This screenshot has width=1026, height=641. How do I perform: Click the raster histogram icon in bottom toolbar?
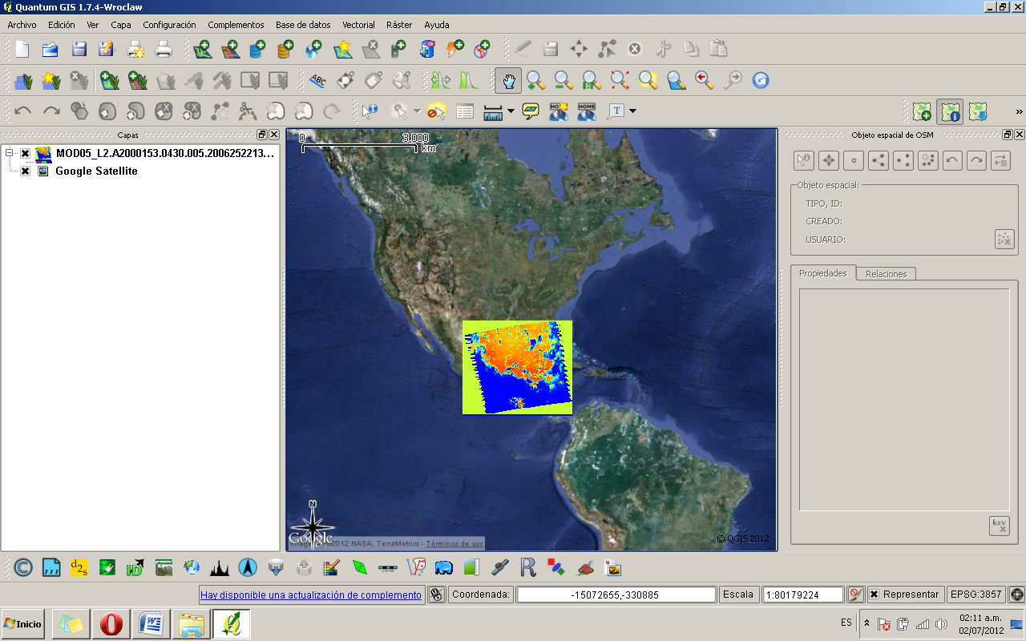(x=220, y=568)
